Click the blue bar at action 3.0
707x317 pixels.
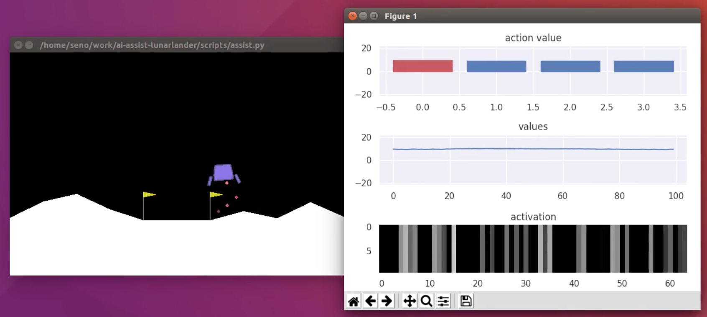point(643,66)
